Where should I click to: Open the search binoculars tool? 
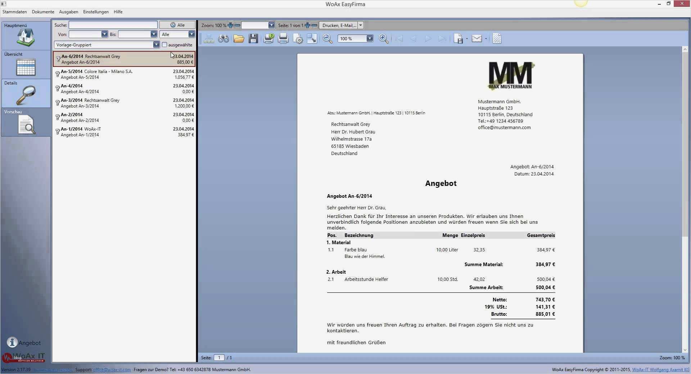coord(223,38)
